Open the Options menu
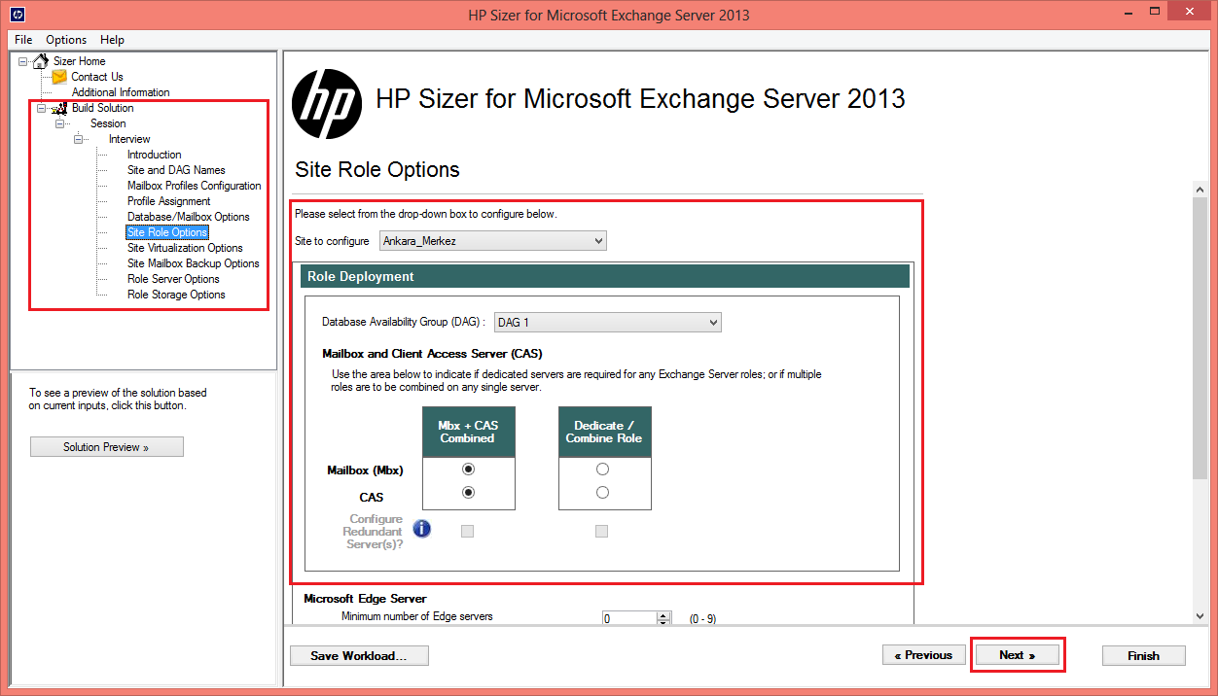 pos(66,40)
